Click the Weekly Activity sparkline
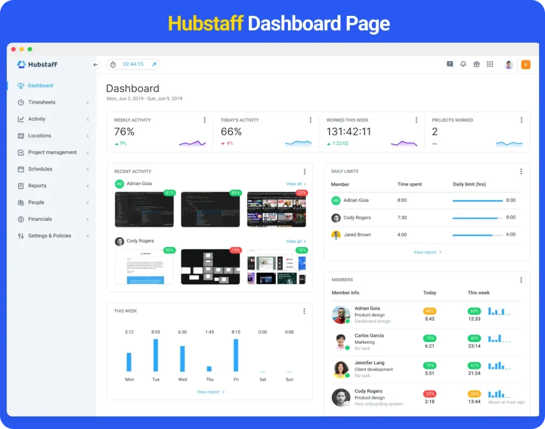Viewport: 545px width, 429px height. point(193,144)
